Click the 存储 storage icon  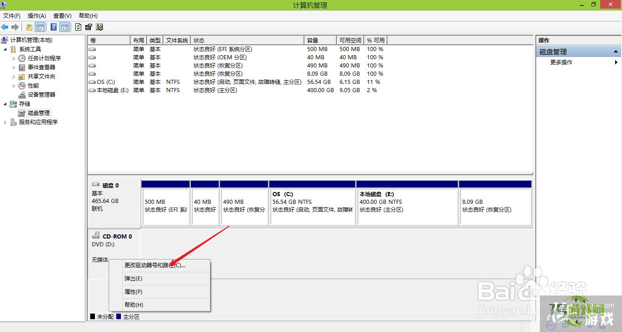(14, 104)
